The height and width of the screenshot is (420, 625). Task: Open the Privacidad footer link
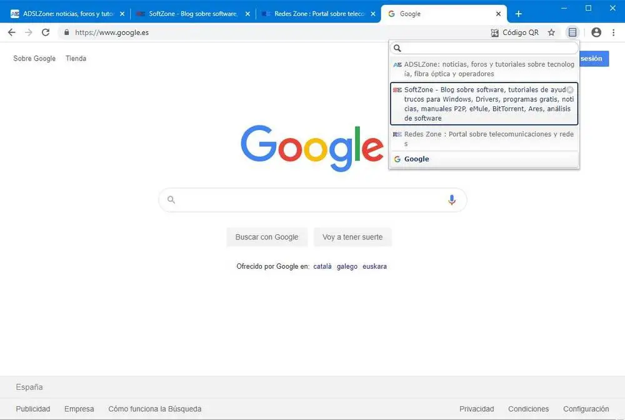[x=476, y=409]
